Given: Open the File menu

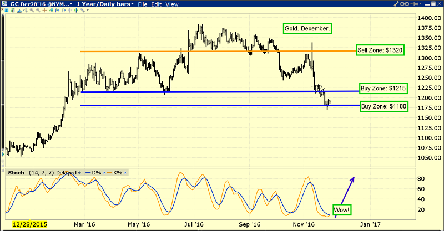Looking at the screenshot, I should click(x=143, y=4).
